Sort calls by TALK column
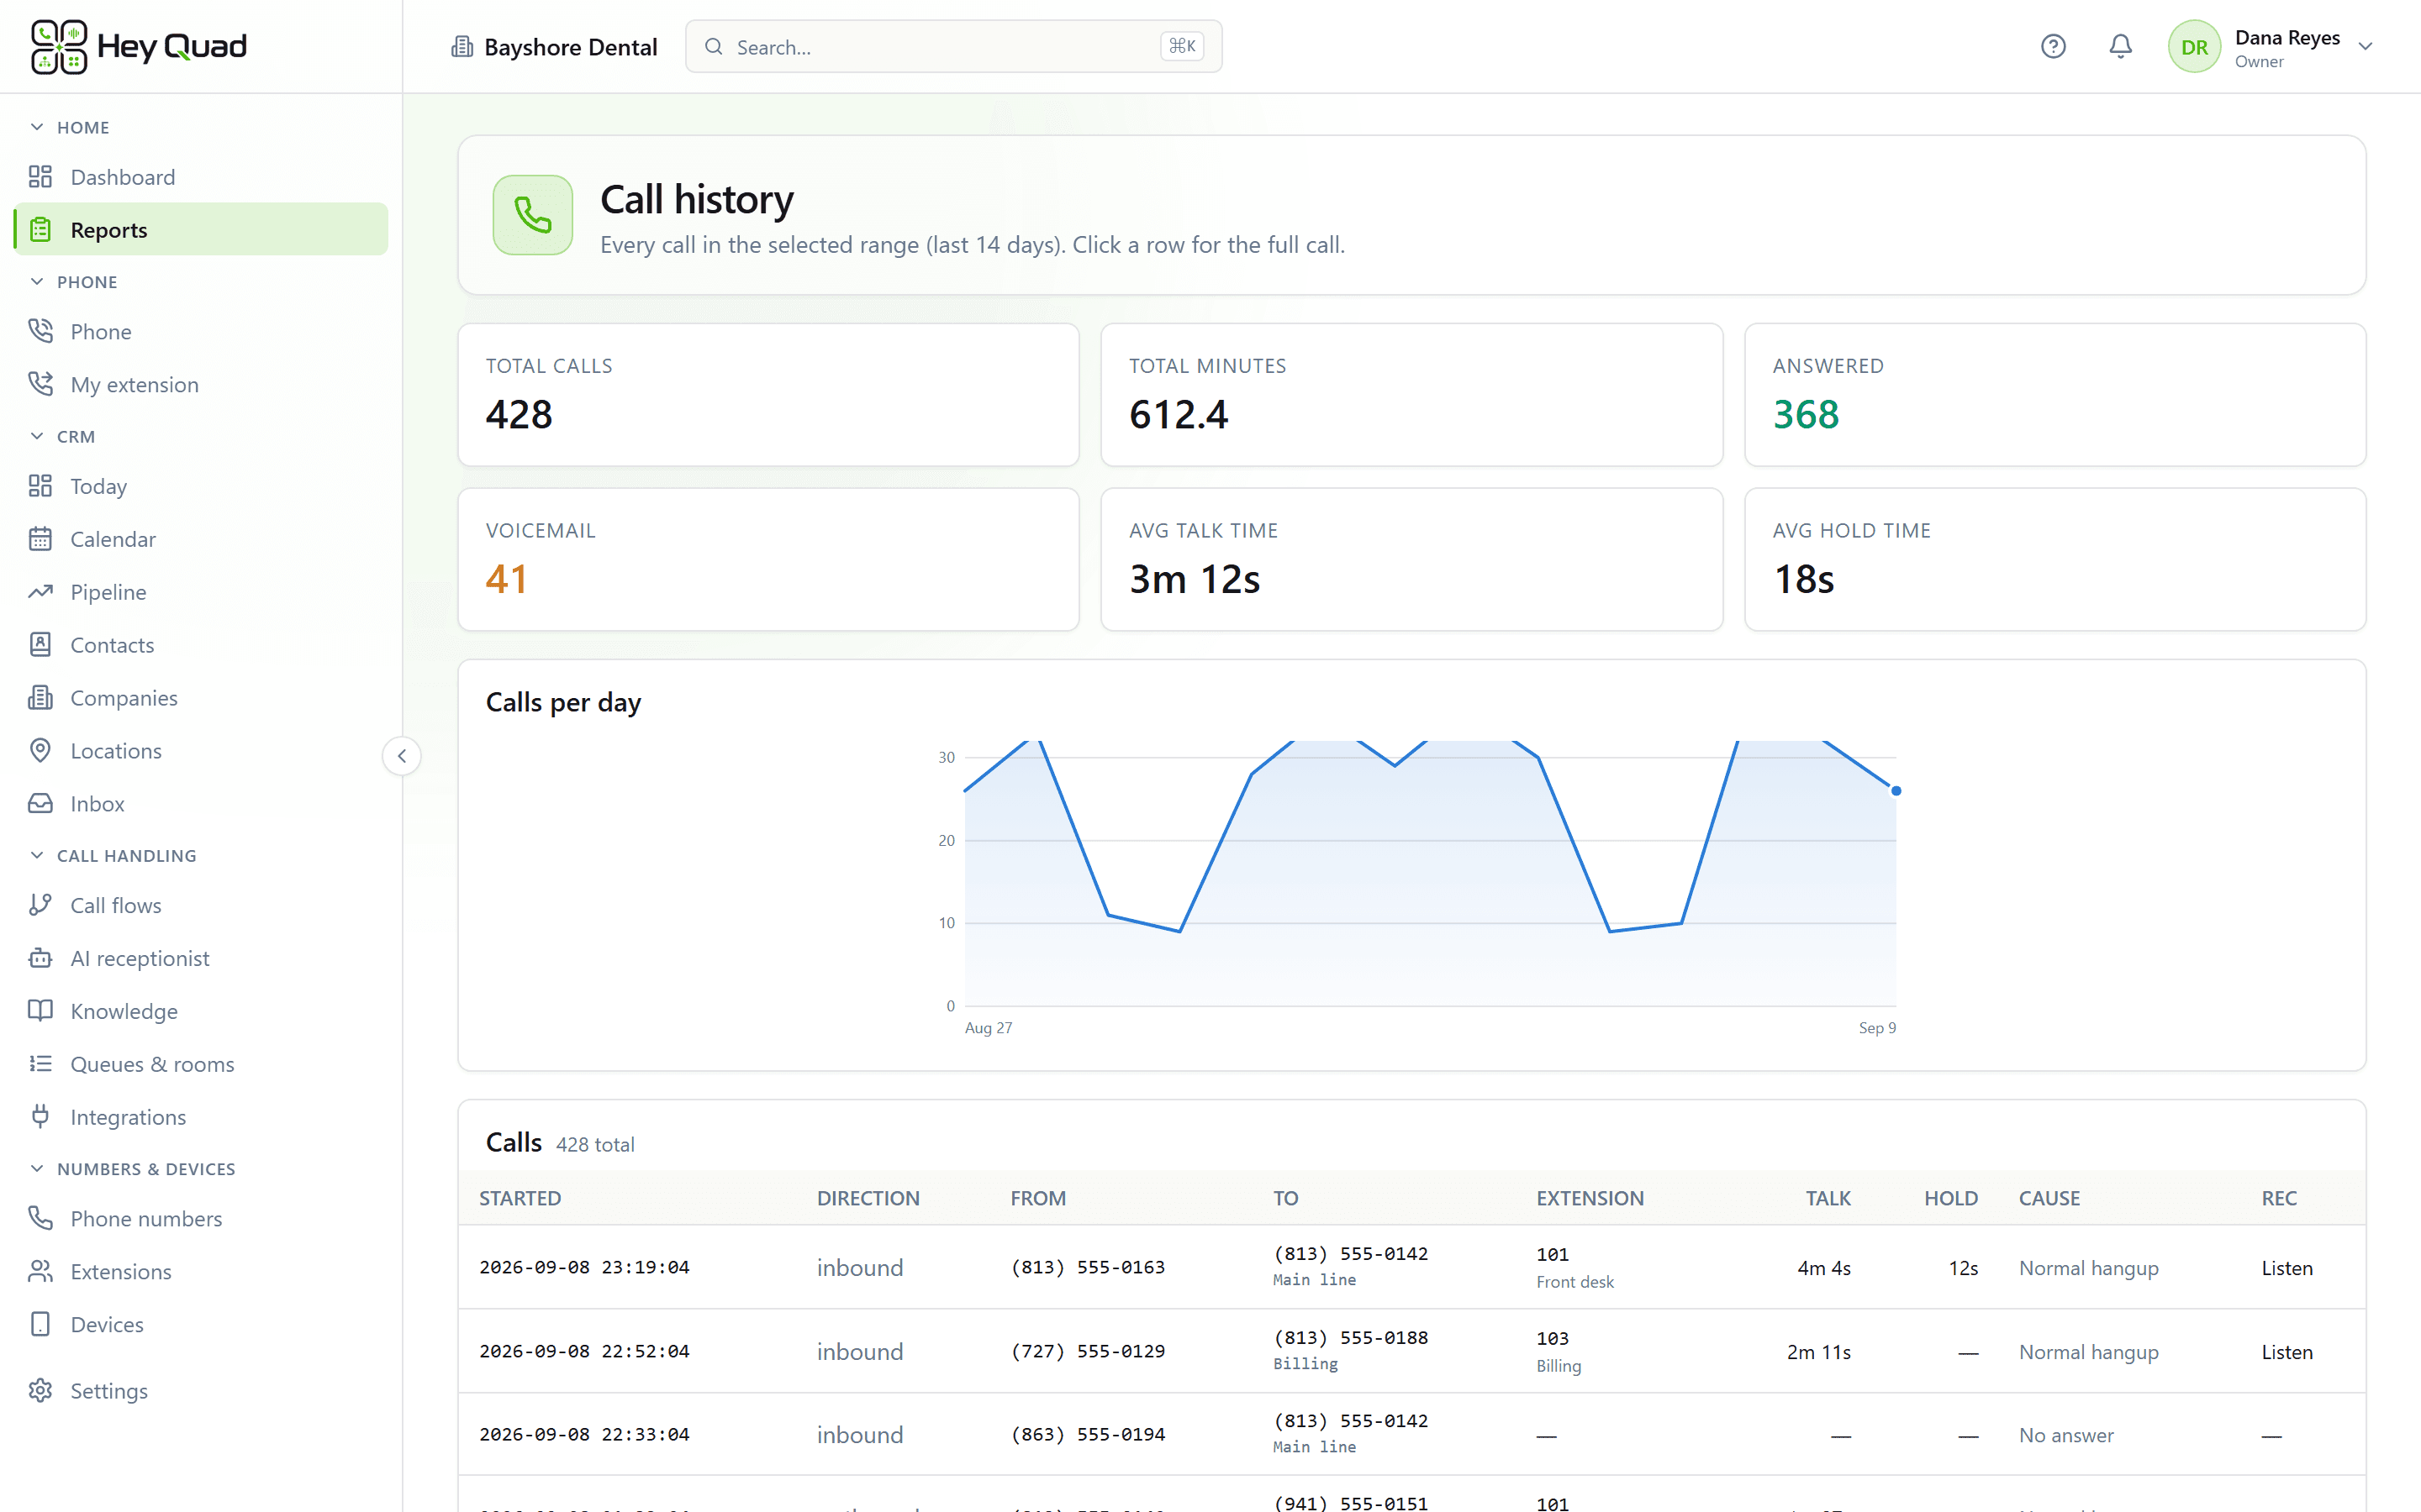This screenshot has width=2421, height=1512. [x=1827, y=1197]
